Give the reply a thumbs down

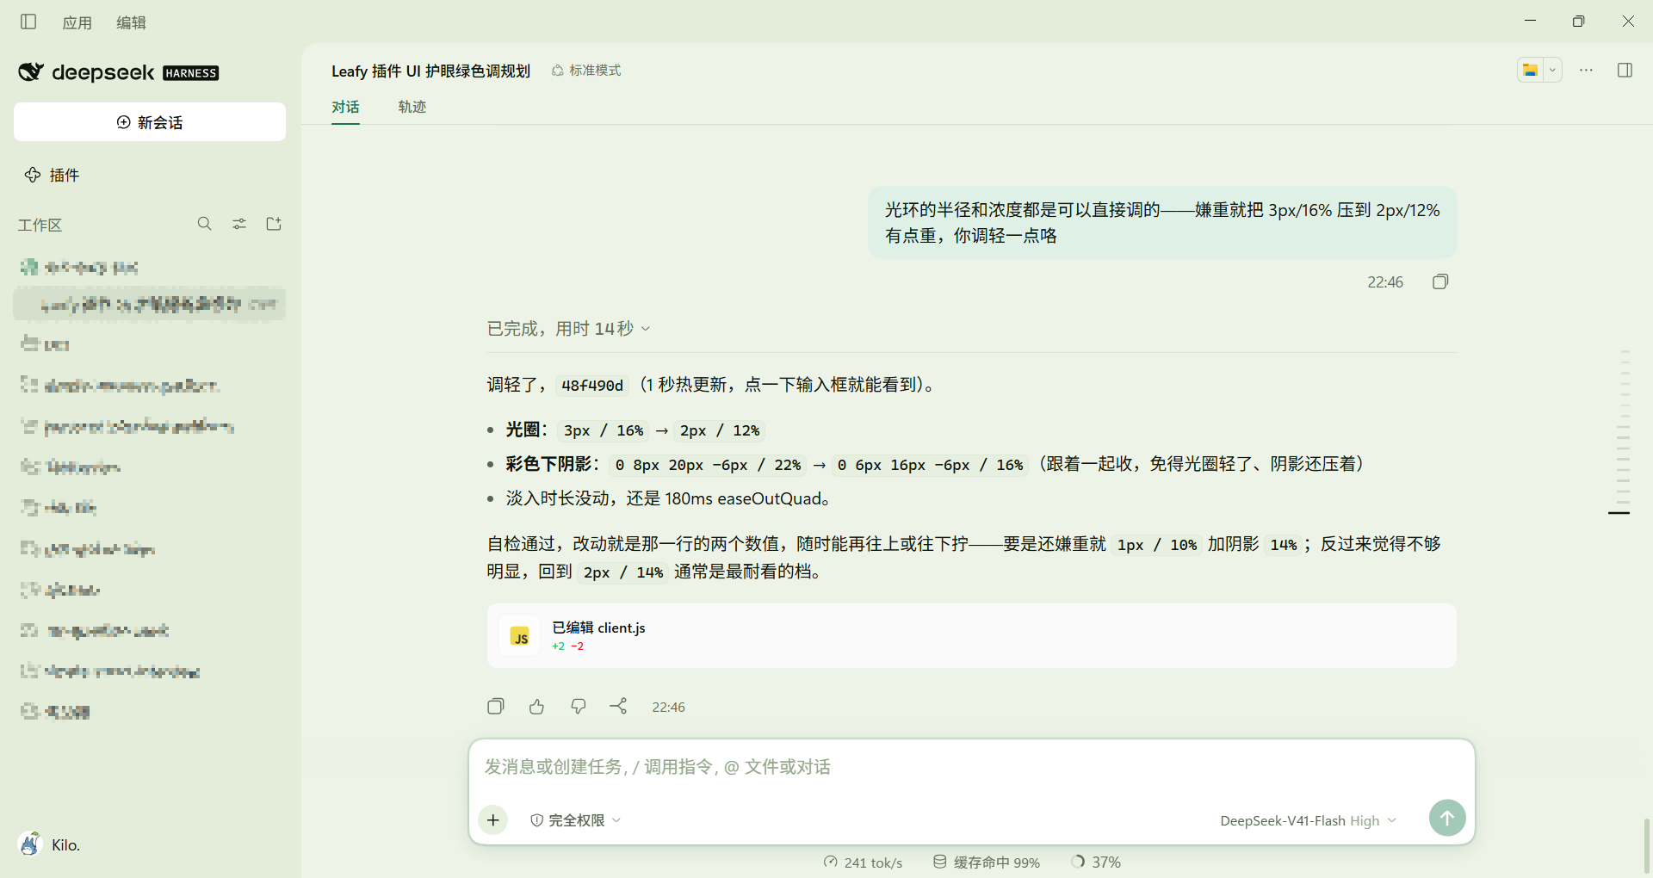tap(579, 707)
